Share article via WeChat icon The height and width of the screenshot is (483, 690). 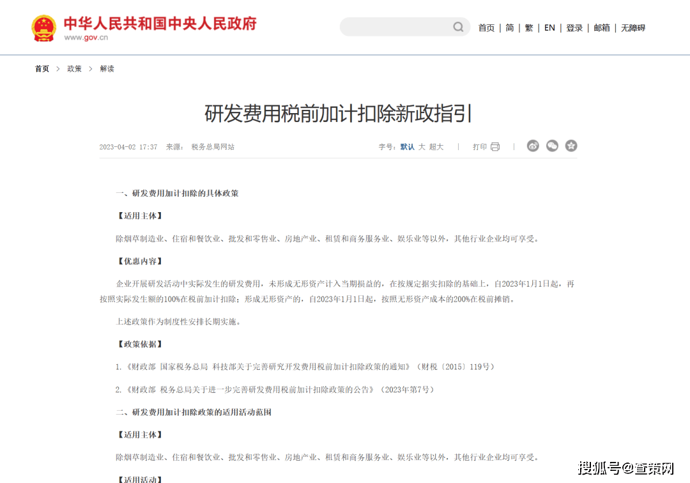(552, 146)
